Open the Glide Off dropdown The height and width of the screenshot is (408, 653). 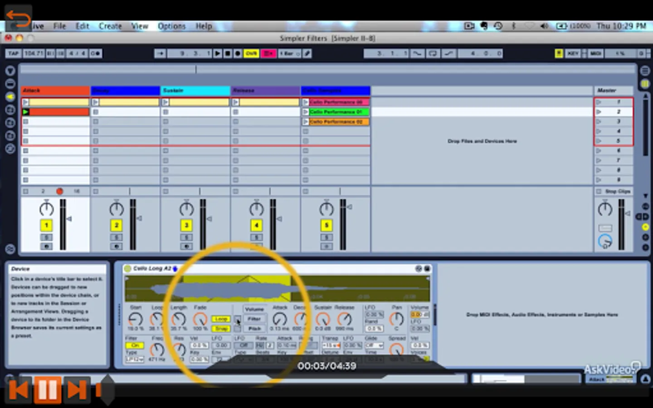[x=374, y=345]
